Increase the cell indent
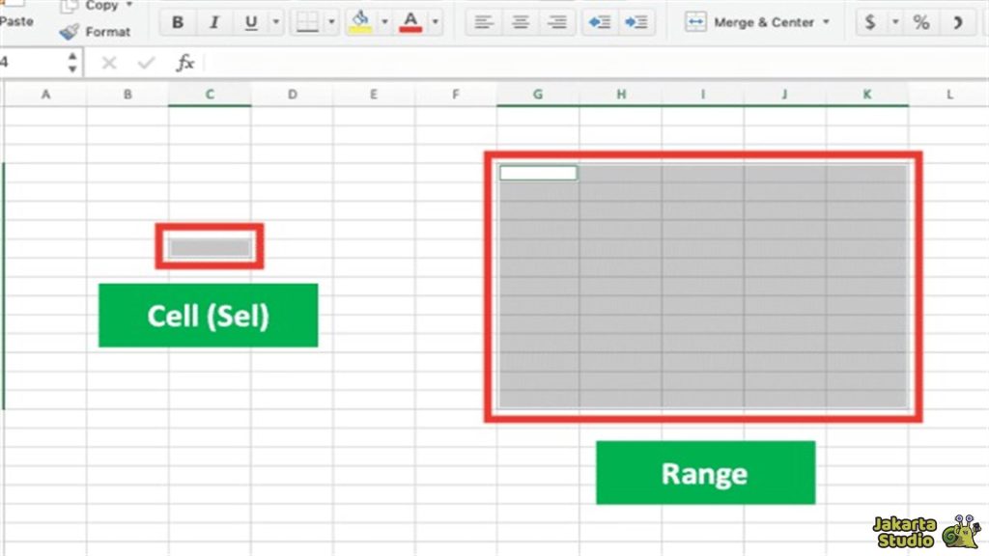 pyautogui.click(x=636, y=21)
